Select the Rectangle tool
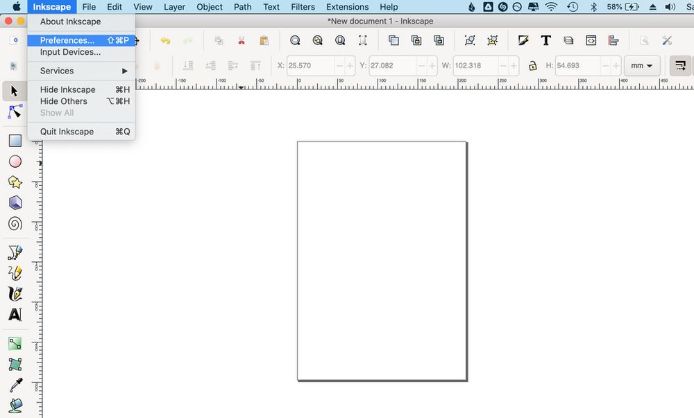The height and width of the screenshot is (418, 694). (15, 140)
